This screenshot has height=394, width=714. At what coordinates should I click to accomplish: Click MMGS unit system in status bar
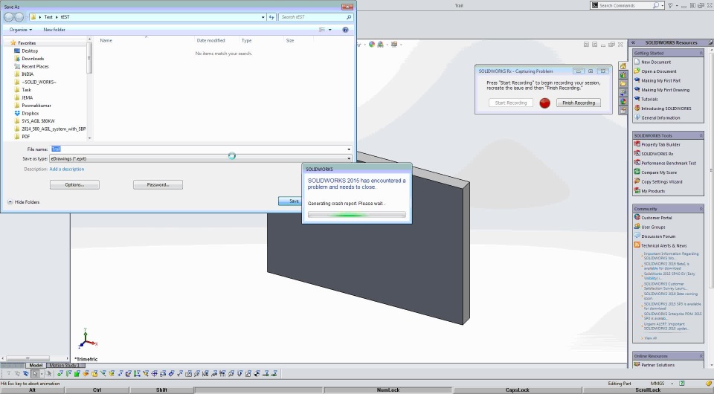tap(657, 384)
